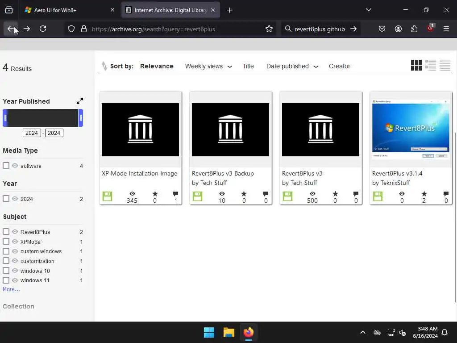
Task: Hide the software facet using its eye icon
Action: click(x=15, y=166)
